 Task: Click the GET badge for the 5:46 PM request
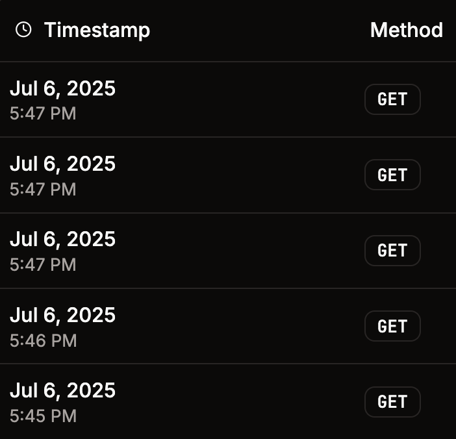pos(392,326)
